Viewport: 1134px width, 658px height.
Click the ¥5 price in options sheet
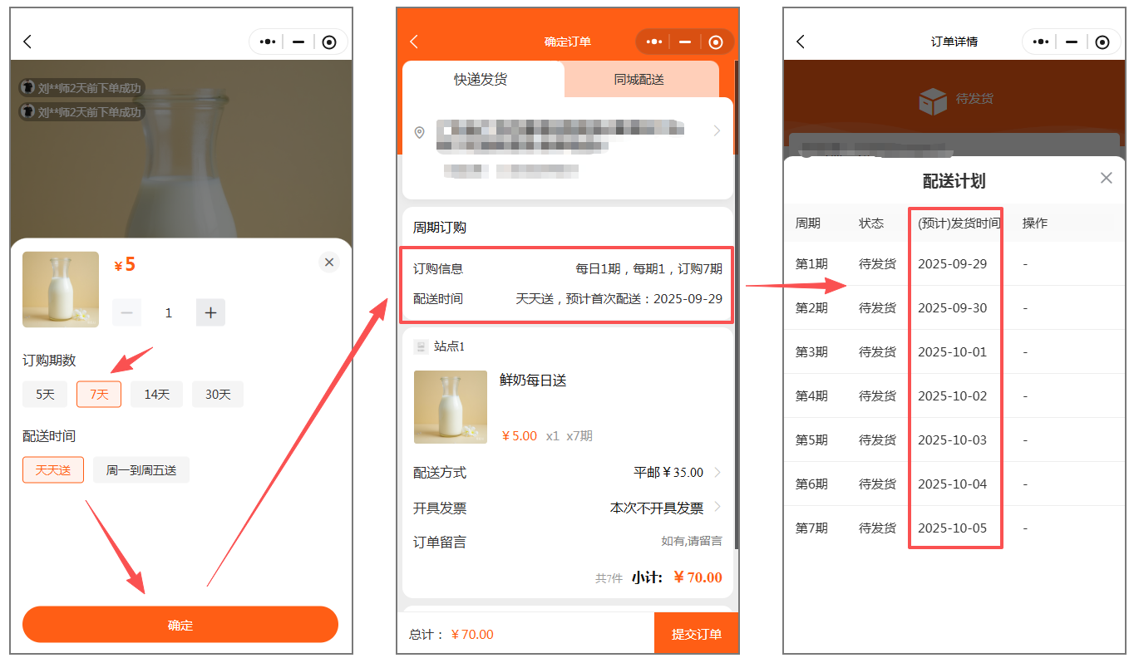pos(125,265)
